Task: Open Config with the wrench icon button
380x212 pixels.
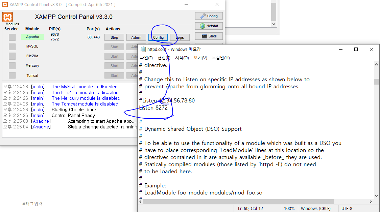Action: (x=209, y=16)
